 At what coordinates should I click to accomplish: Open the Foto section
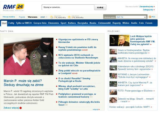click(141, 23)
